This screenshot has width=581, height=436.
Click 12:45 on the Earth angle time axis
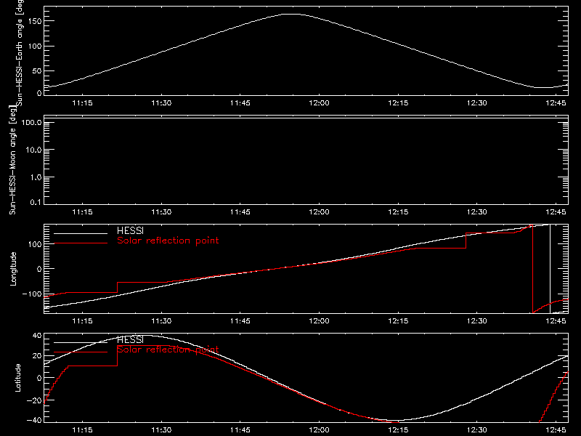point(556,103)
